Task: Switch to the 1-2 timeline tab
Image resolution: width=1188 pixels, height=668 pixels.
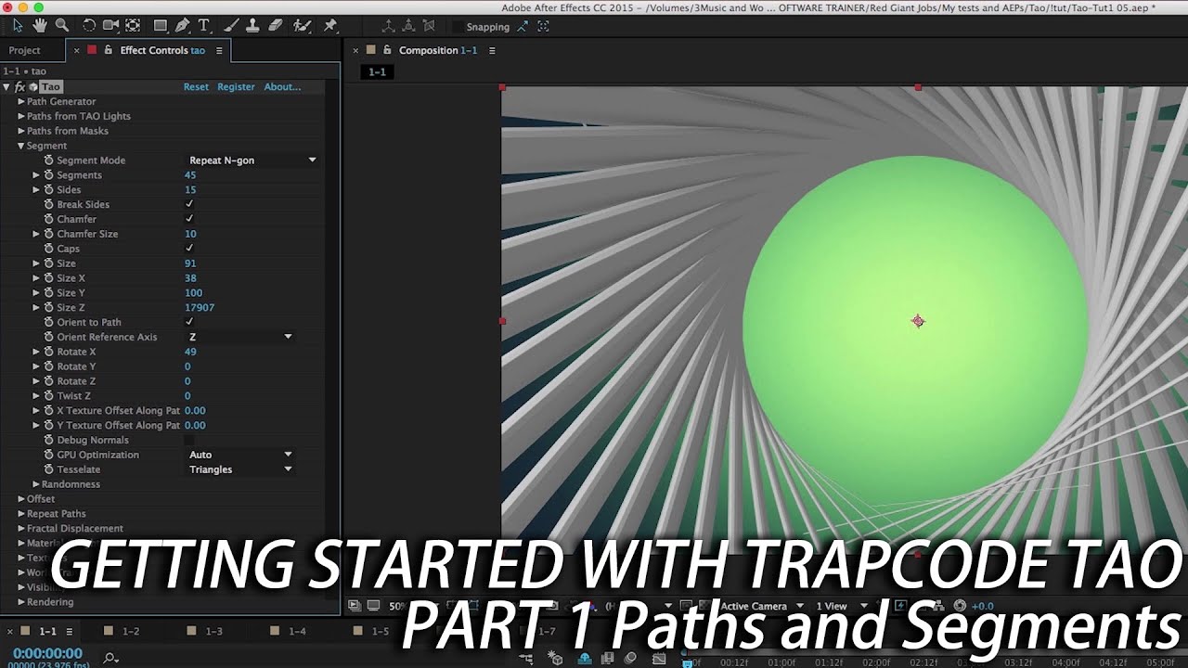Action: [x=131, y=631]
